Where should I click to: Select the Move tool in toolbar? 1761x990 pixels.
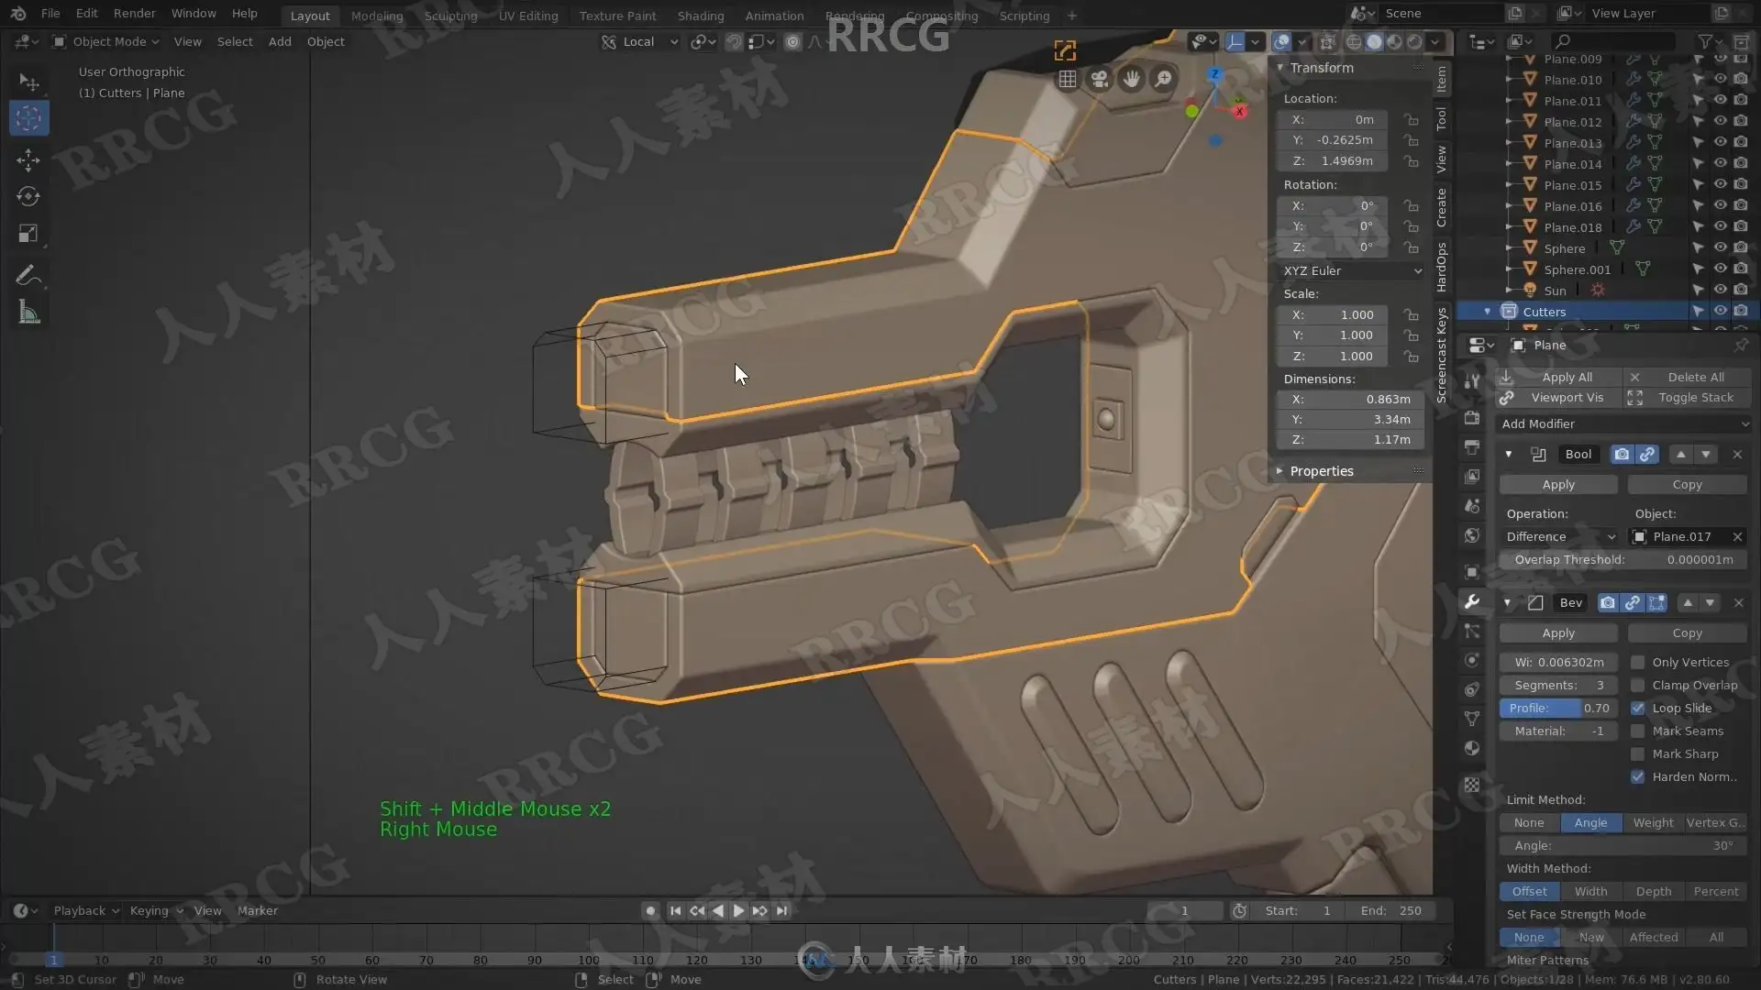tap(28, 159)
